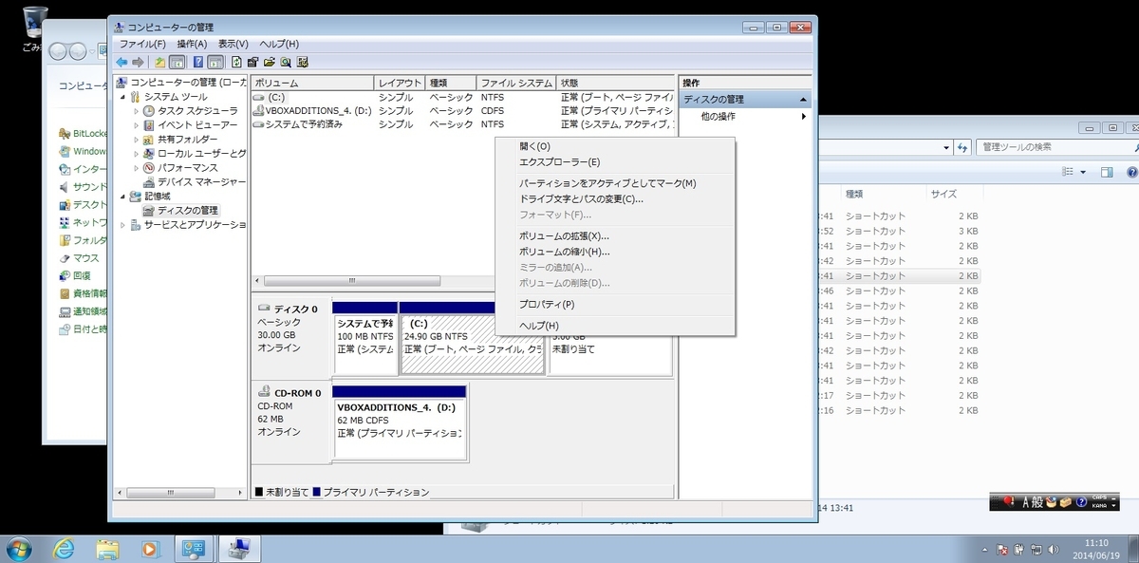Screen dimensions: 1139x563
Task: Collapse the システム ツール node
Action: point(121,97)
